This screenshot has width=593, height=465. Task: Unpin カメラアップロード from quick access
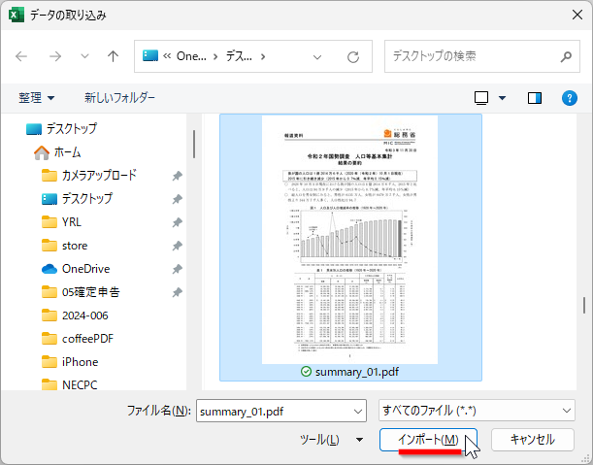[x=177, y=176]
